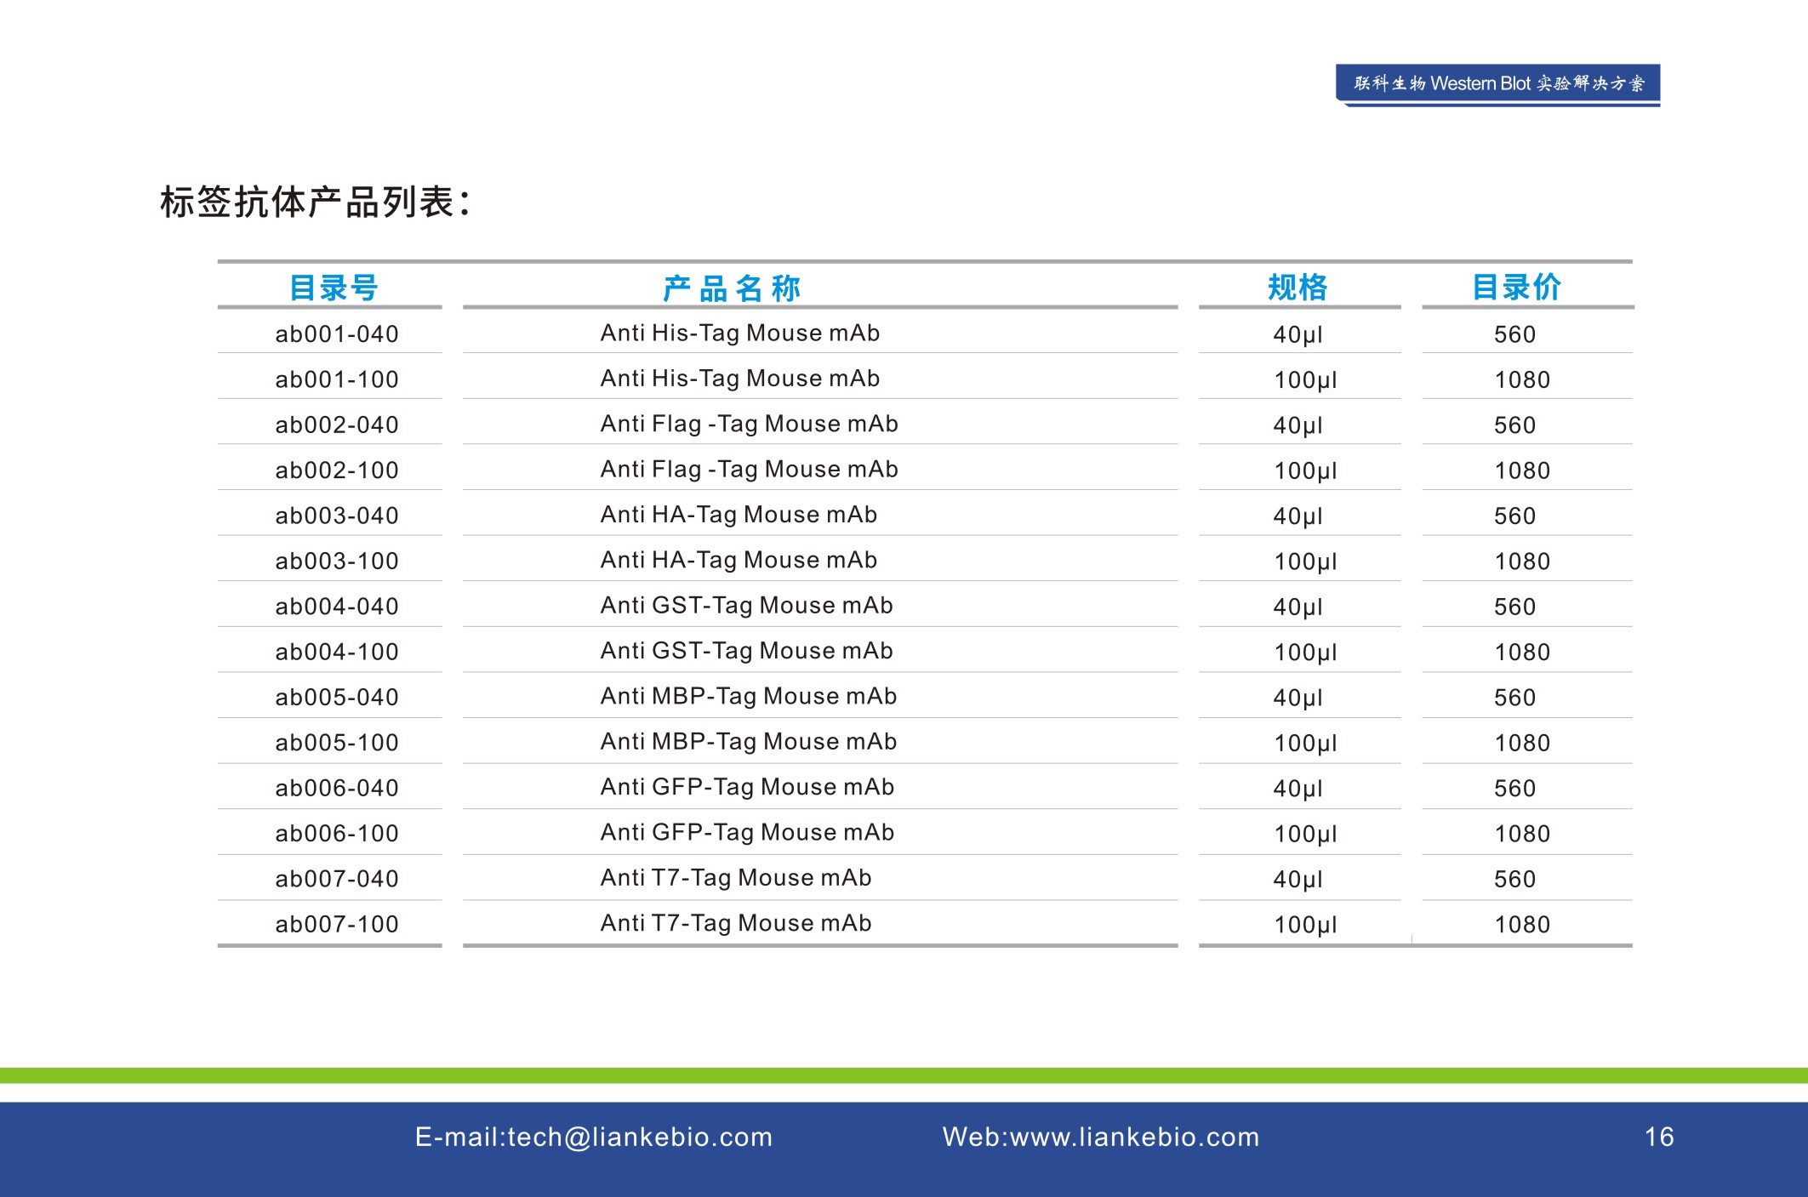This screenshot has width=1808, height=1197.
Task: Click Anti GFP-Tag Mouse mAb in ab006-040 row
Action: (x=747, y=787)
